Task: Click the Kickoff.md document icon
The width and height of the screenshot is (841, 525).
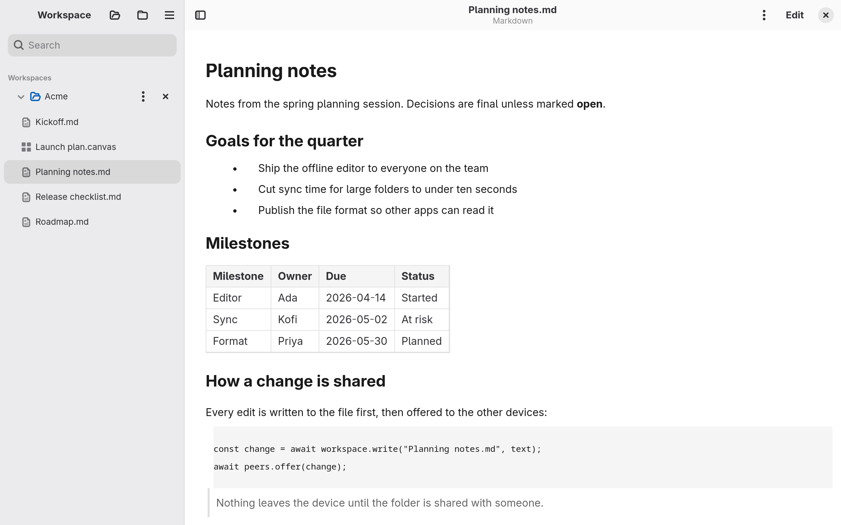Action: click(26, 122)
